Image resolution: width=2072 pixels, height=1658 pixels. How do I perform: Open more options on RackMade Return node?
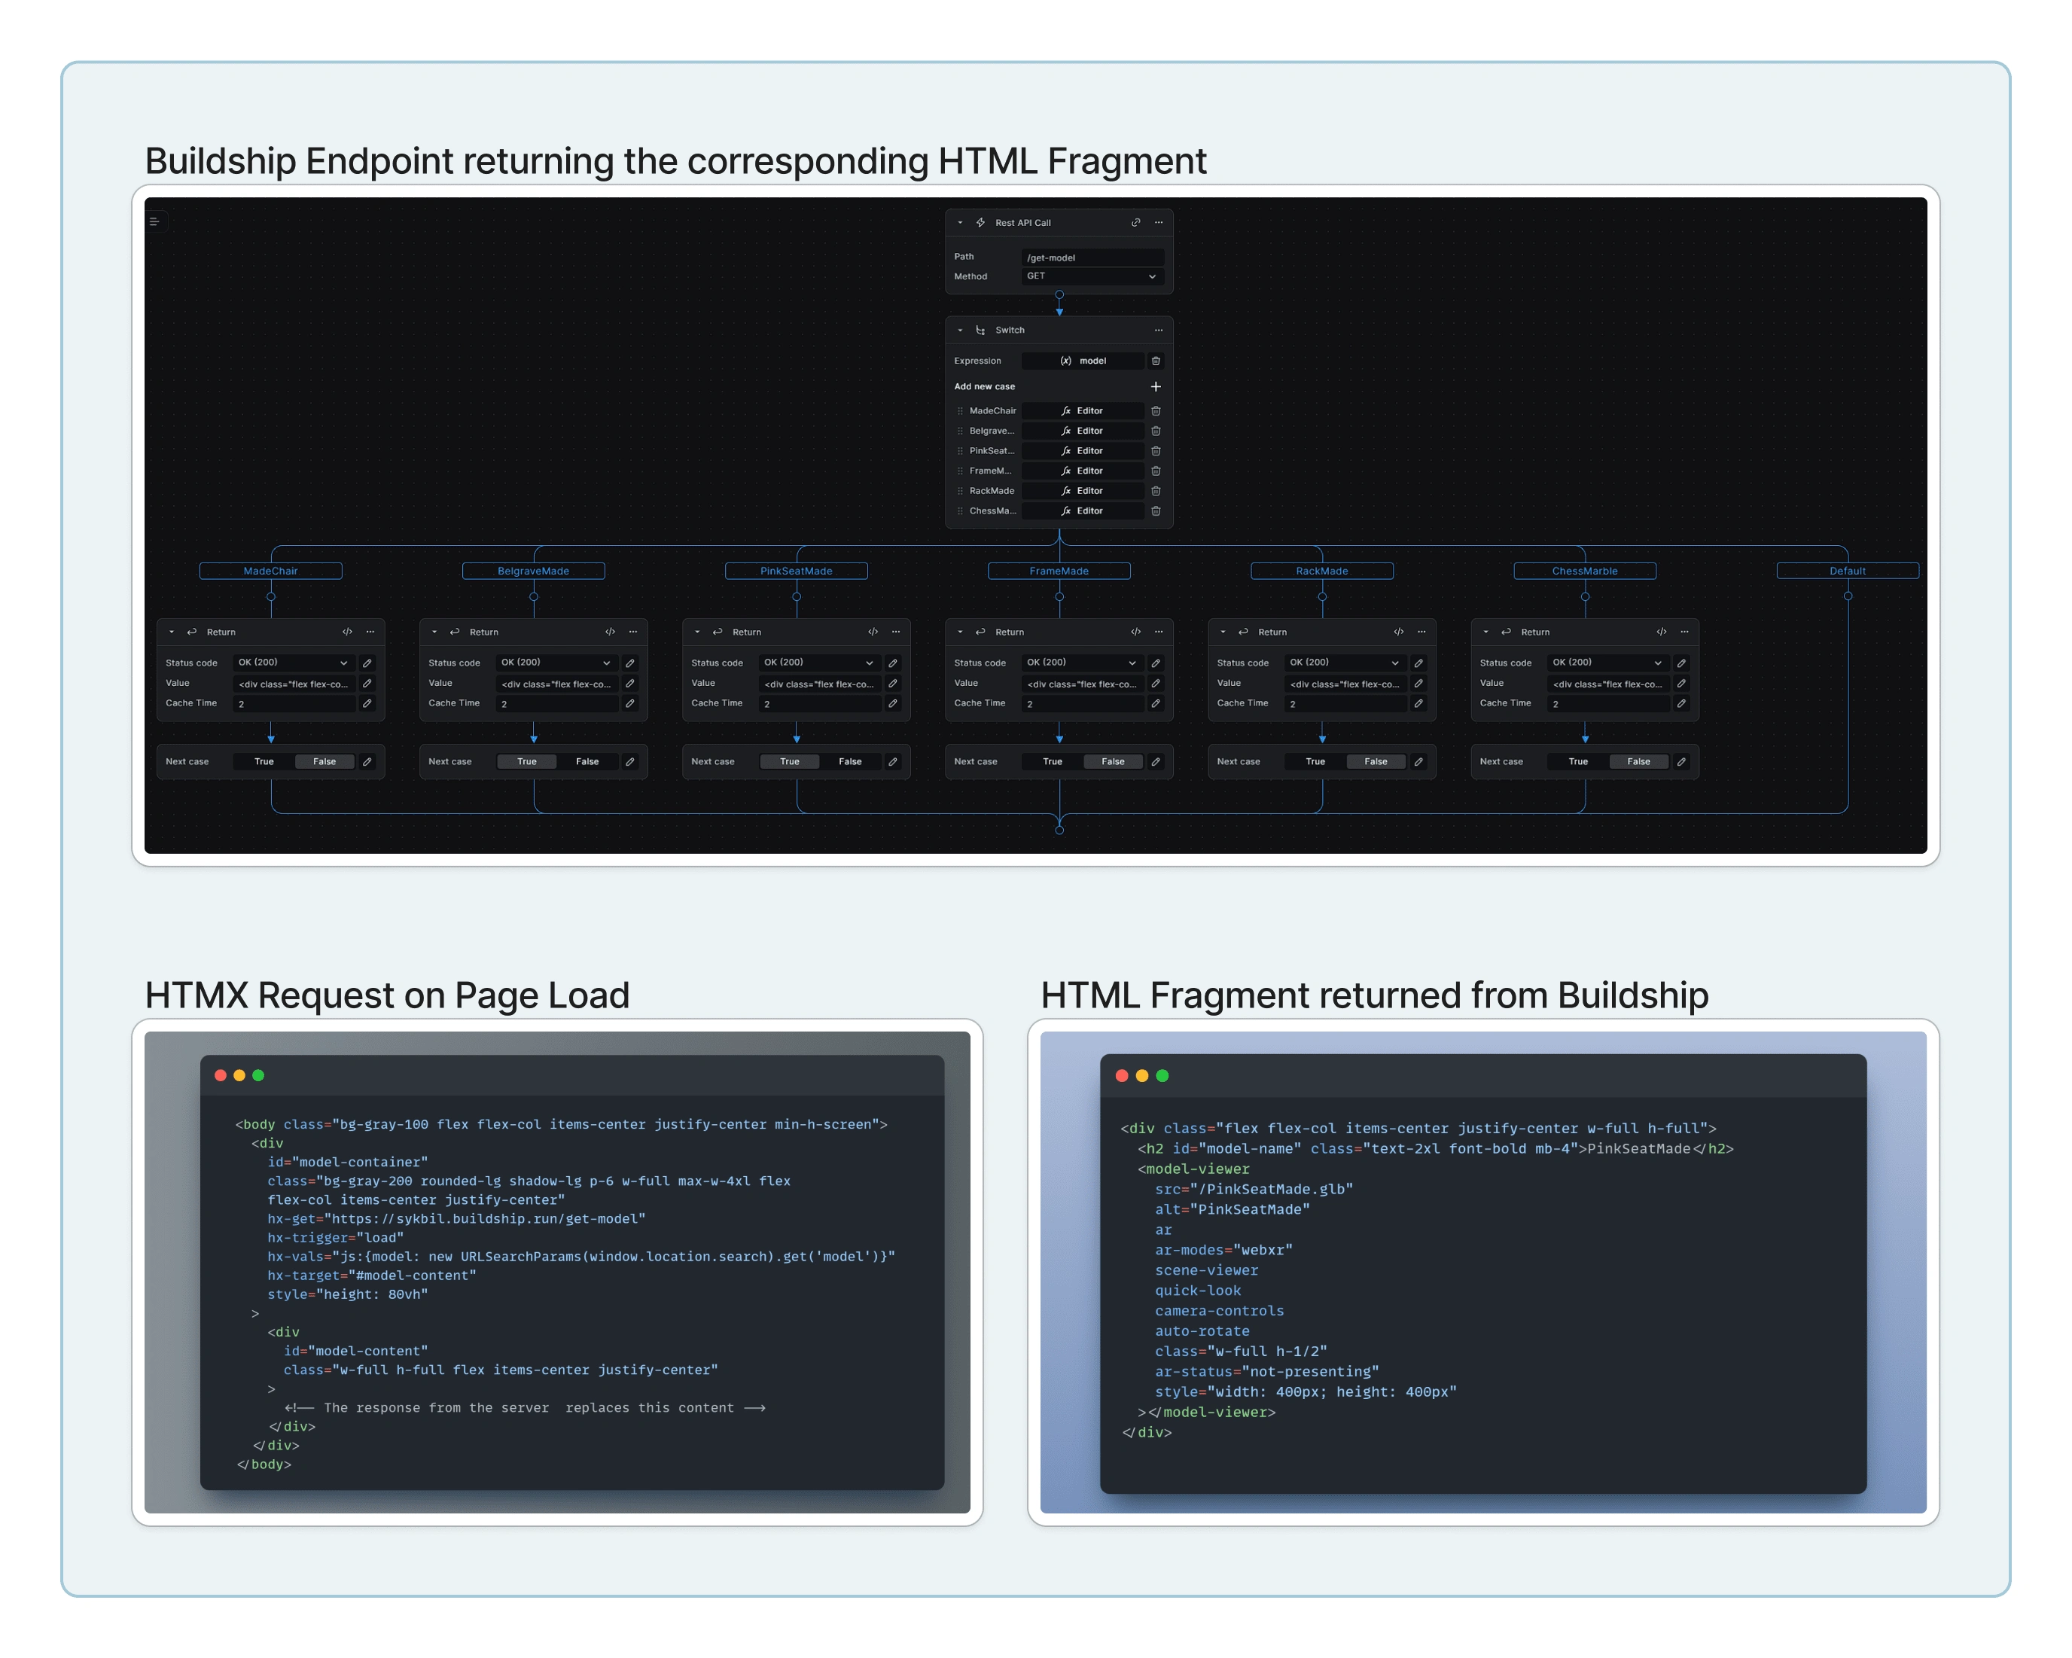pyautogui.click(x=1421, y=632)
